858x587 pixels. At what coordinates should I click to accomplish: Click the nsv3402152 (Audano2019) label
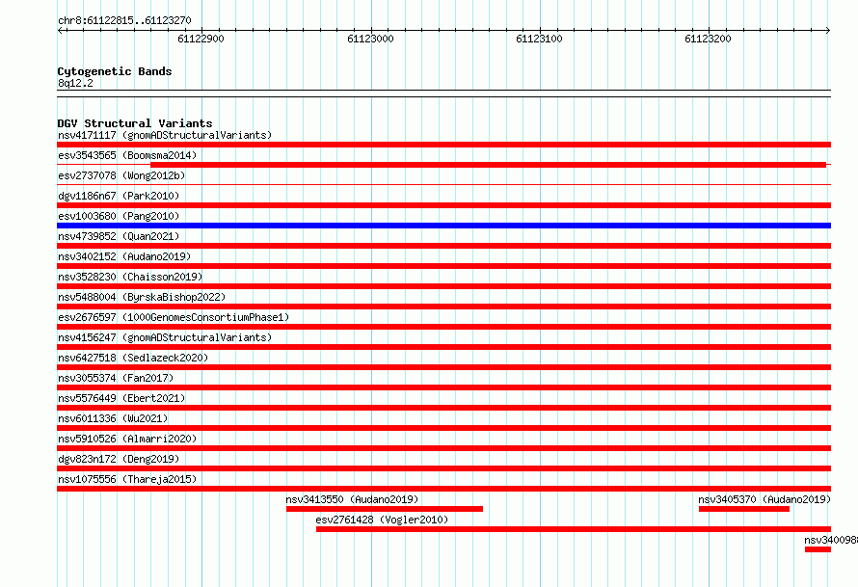tap(124, 256)
